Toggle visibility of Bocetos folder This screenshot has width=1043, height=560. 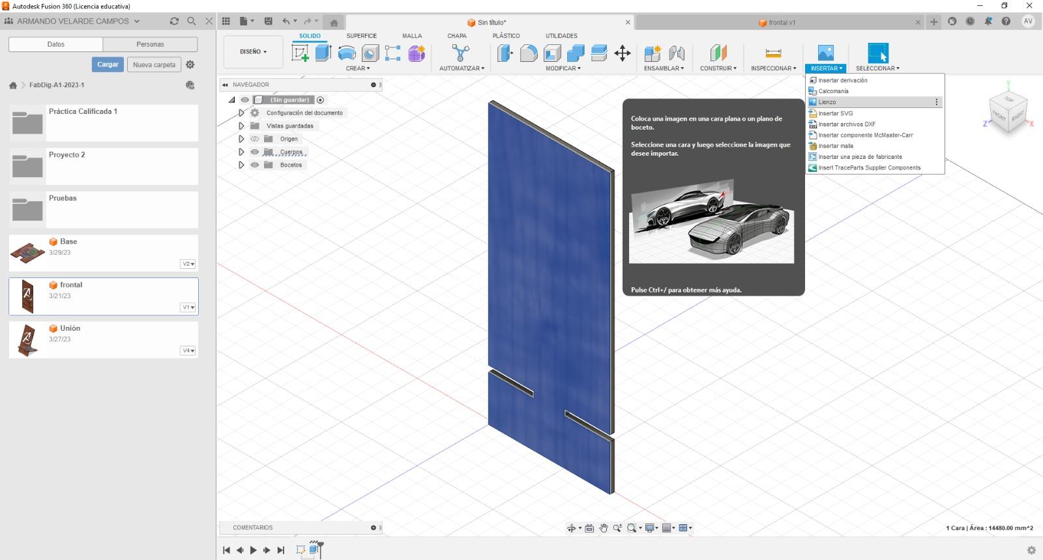click(x=255, y=165)
